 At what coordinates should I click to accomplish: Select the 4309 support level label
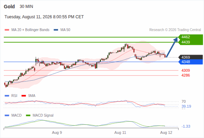click(186, 70)
